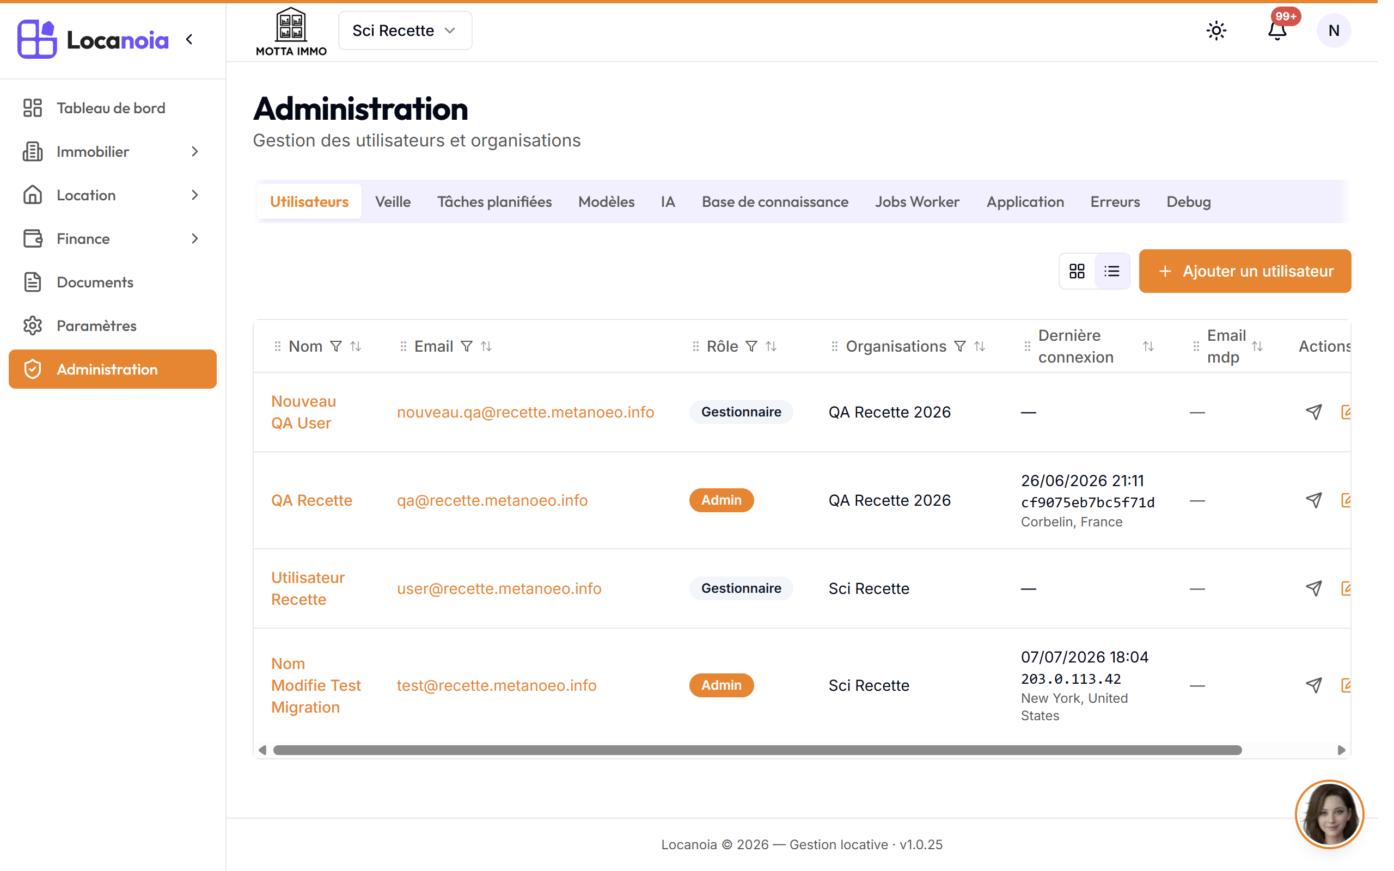Switch to list view
This screenshot has height=871, width=1394.
coord(1112,271)
